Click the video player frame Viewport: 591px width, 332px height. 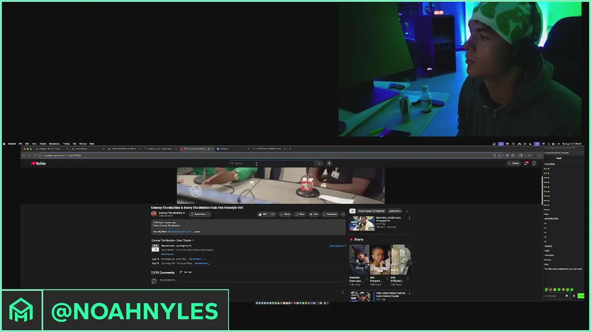coord(281,185)
